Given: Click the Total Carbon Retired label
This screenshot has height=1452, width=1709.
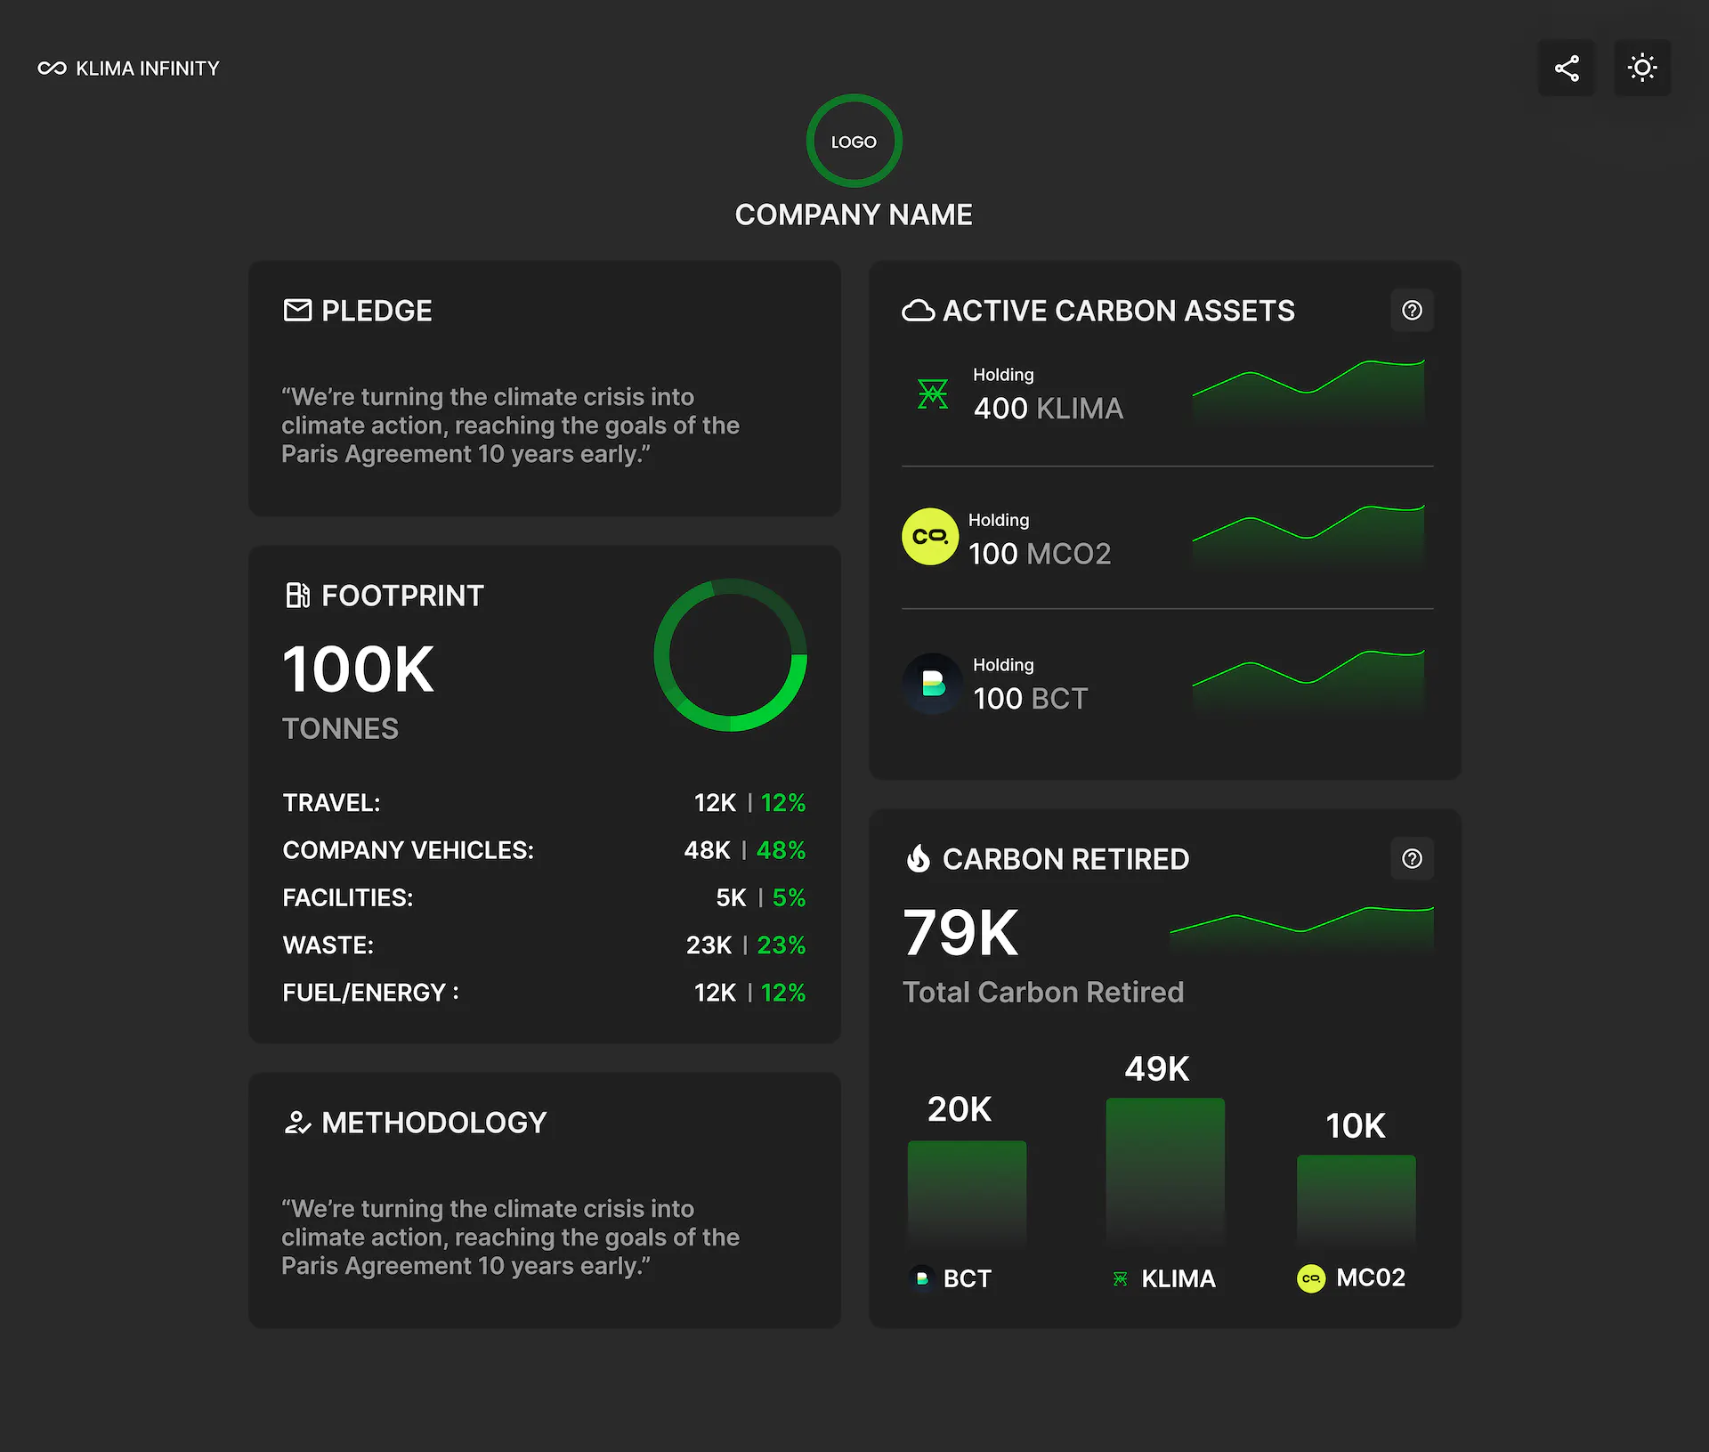Looking at the screenshot, I should tap(1043, 992).
